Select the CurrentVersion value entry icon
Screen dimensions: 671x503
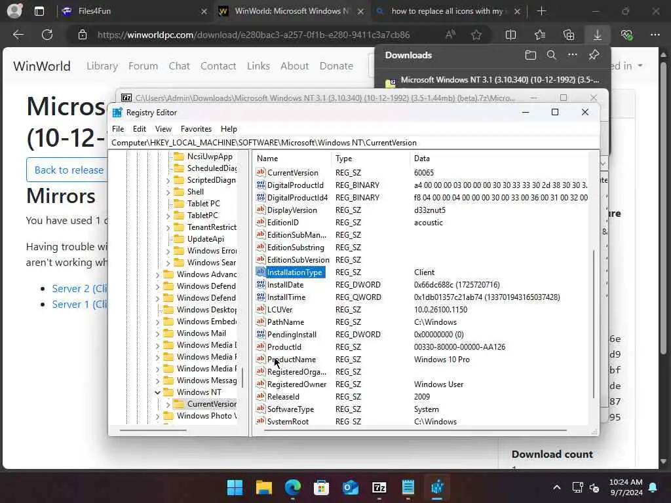coord(261,172)
